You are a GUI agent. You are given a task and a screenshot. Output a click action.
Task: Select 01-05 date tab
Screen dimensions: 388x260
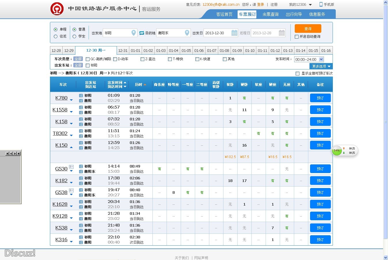coord(186,50)
